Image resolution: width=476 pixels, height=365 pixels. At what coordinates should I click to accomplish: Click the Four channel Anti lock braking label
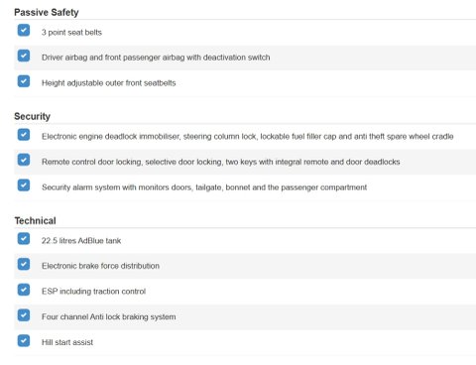click(109, 316)
